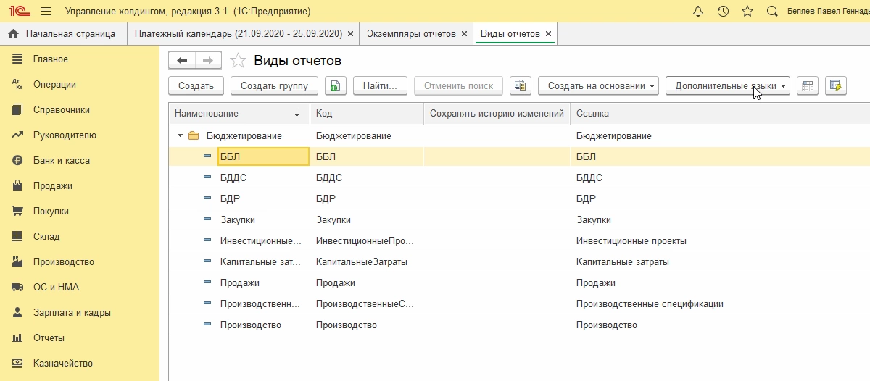Open Казначейство section in sidebar
Viewport: 870px width, 381px height.
[62, 363]
